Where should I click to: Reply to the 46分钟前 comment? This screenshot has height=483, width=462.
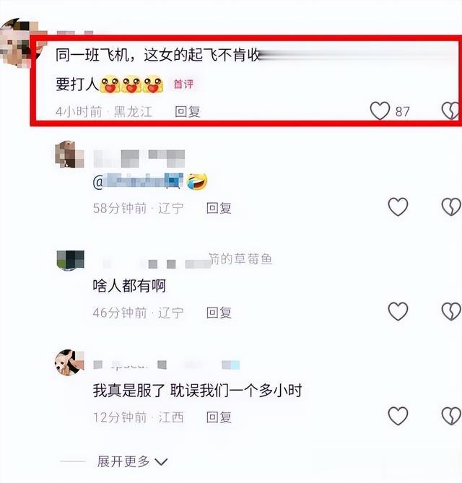tap(219, 313)
